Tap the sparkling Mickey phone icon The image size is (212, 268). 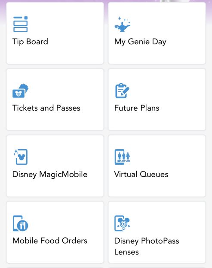20,157
